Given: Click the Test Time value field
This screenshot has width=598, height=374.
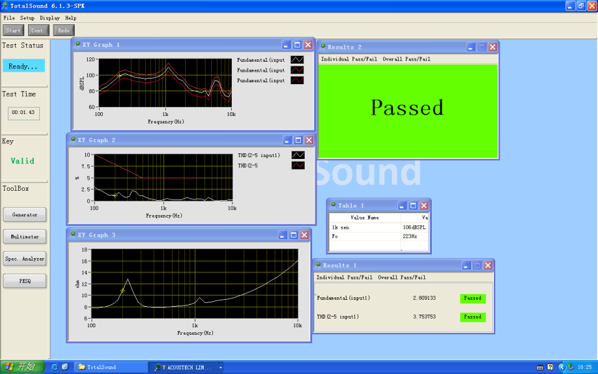Looking at the screenshot, I should tap(24, 113).
